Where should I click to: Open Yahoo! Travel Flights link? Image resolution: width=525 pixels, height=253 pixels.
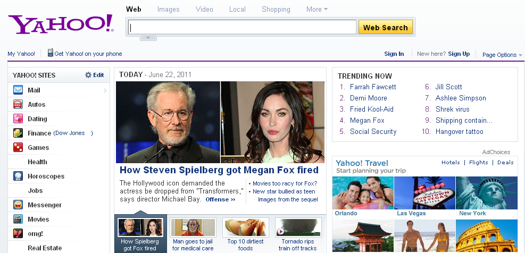479,162
